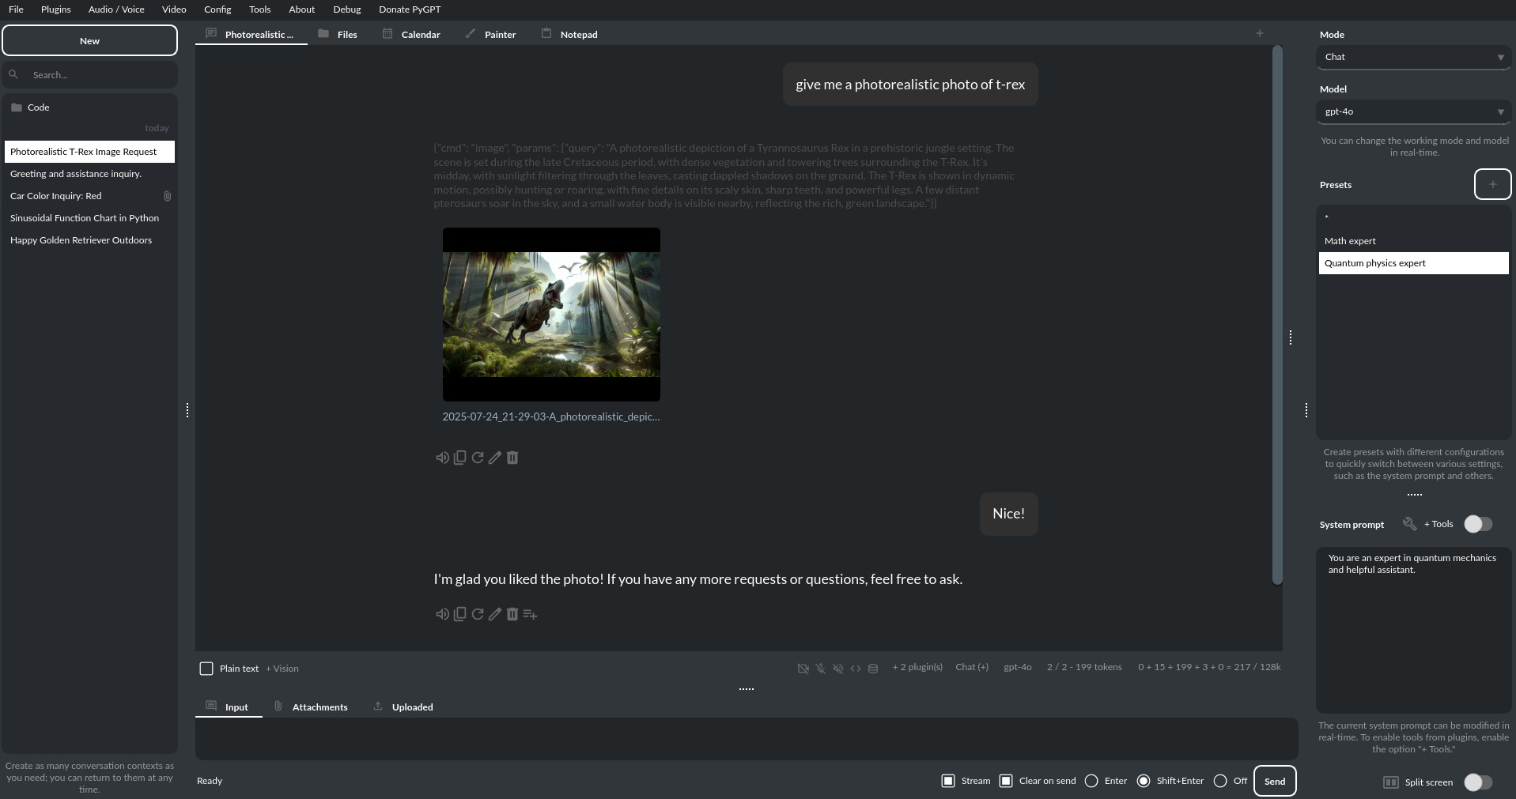This screenshot has height=799, width=1516.
Task: Click the crossed-out camera icon in the status bar
Action: click(803, 669)
